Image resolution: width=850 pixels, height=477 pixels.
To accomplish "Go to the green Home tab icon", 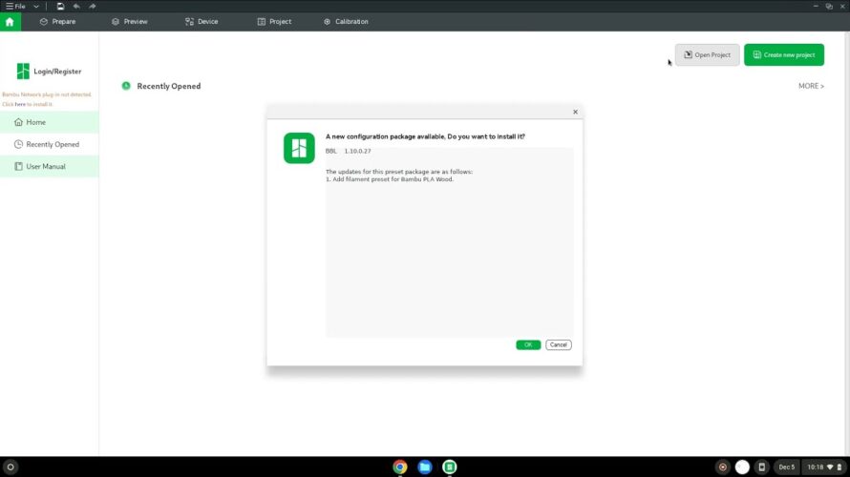I will point(10,22).
